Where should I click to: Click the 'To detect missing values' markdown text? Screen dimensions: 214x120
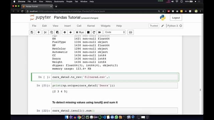tap(85, 102)
